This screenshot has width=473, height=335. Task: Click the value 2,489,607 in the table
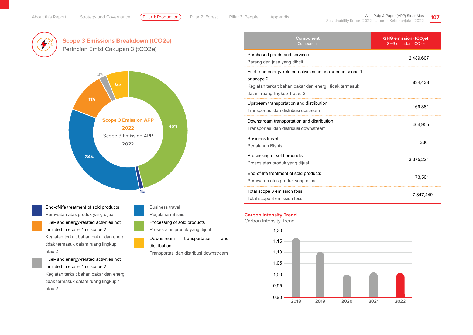[419, 58]
